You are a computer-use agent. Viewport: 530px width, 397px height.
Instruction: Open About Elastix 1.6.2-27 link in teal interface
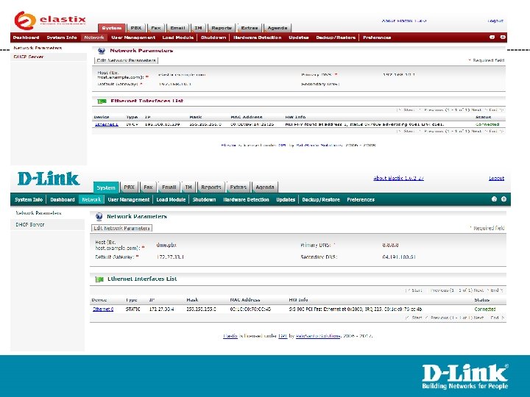click(x=398, y=178)
